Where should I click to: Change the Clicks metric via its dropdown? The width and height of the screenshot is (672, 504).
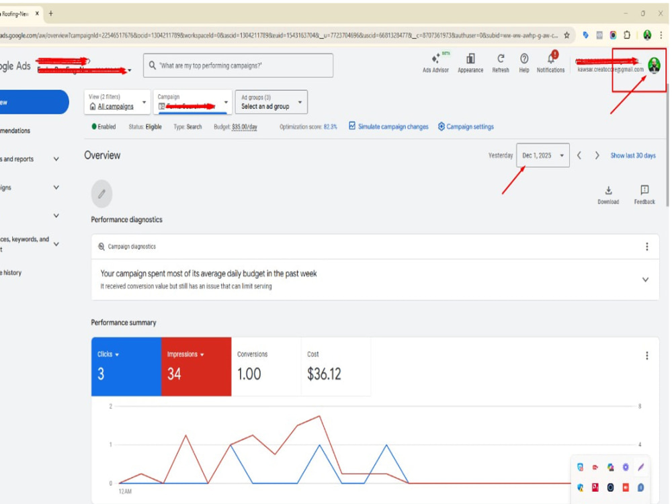tap(108, 354)
